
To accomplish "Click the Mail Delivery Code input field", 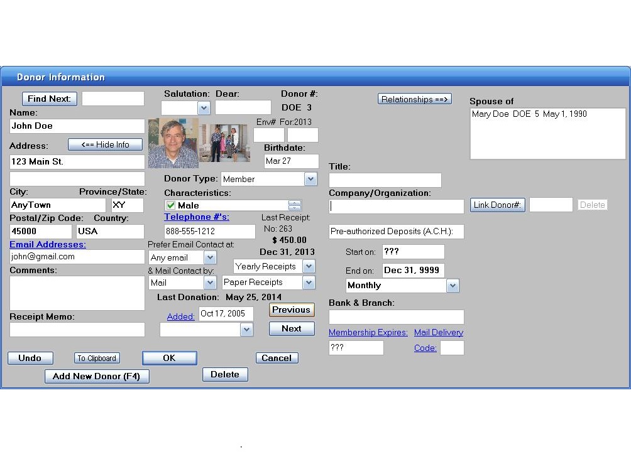I will point(453,348).
